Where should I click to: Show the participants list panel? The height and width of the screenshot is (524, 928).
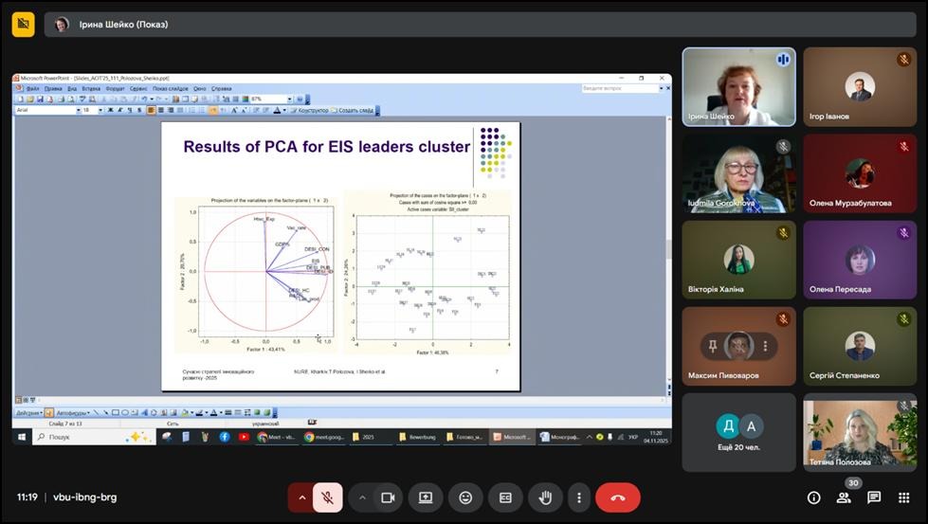tap(844, 497)
